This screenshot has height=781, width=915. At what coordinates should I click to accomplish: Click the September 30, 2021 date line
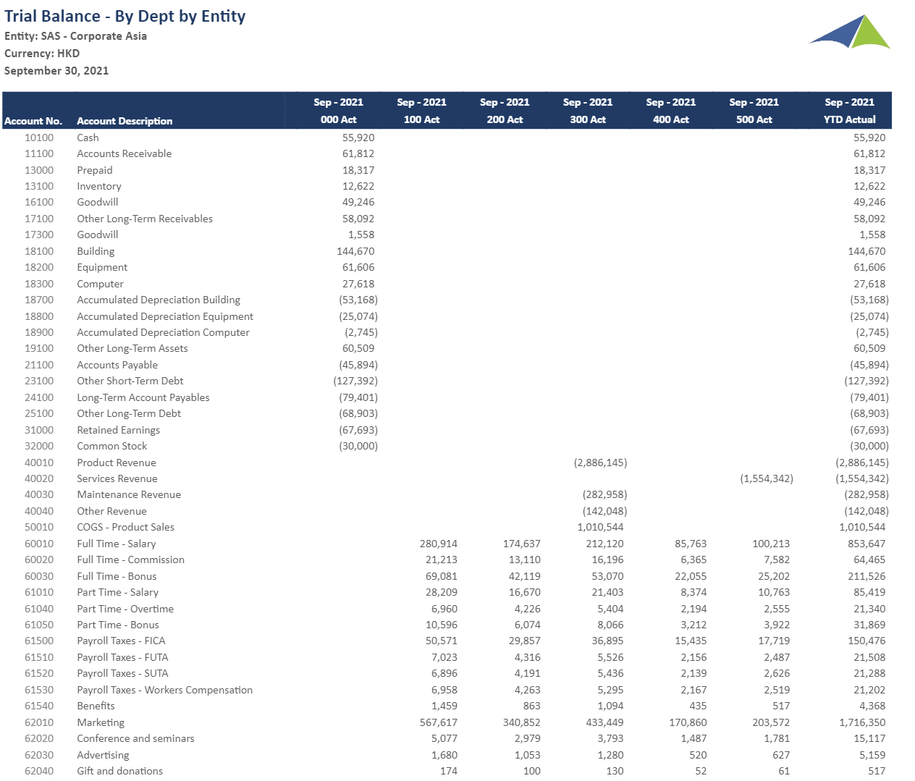coord(56,71)
